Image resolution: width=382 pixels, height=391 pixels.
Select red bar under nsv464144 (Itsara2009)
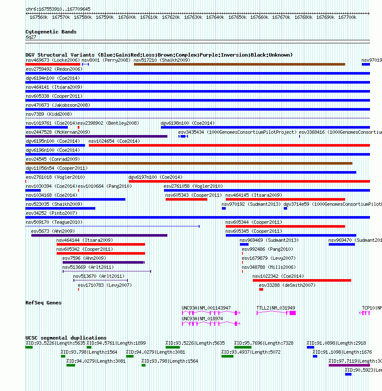101,244
